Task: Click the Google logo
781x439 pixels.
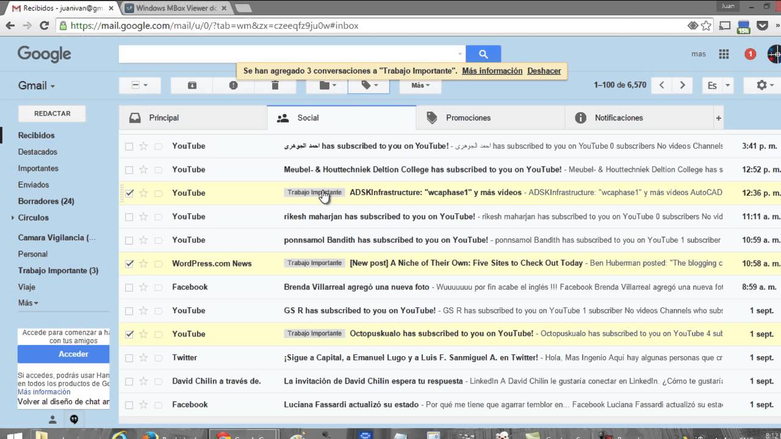Action: (44, 54)
